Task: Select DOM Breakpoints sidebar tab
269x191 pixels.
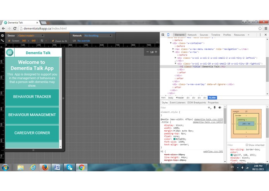Action: tap(197, 102)
